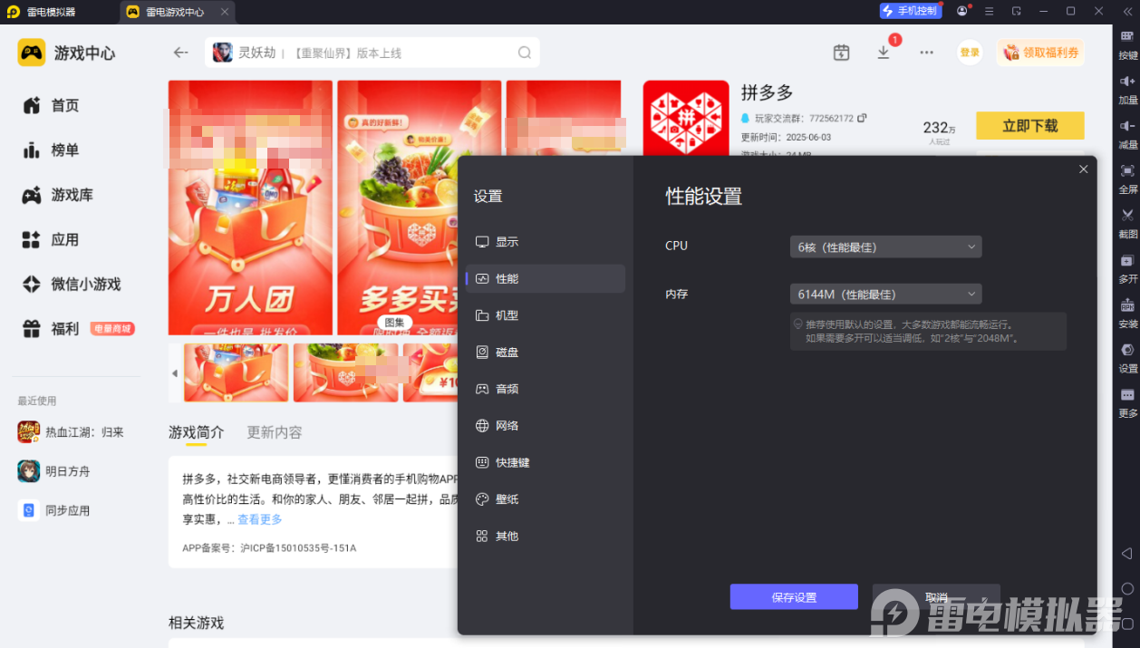Select 显示 in settings menu

tap(546, 242)
